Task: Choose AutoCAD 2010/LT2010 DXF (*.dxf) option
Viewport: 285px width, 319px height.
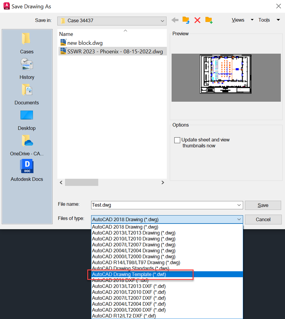Action: [167, 292]
